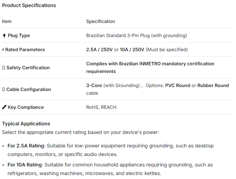Image resolution: width=236 pixels, height=179 pixels.
Task: Click the Brazilian Standard 3-Pin Plug cell
Action: pyautogui.click(x=136, y=36)
